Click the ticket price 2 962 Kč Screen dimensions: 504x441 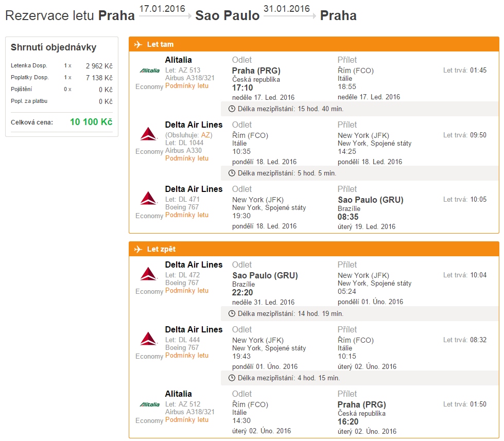tap(99, 66)
